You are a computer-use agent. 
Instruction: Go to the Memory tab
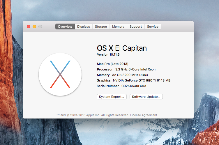click(x=118, y=26)
